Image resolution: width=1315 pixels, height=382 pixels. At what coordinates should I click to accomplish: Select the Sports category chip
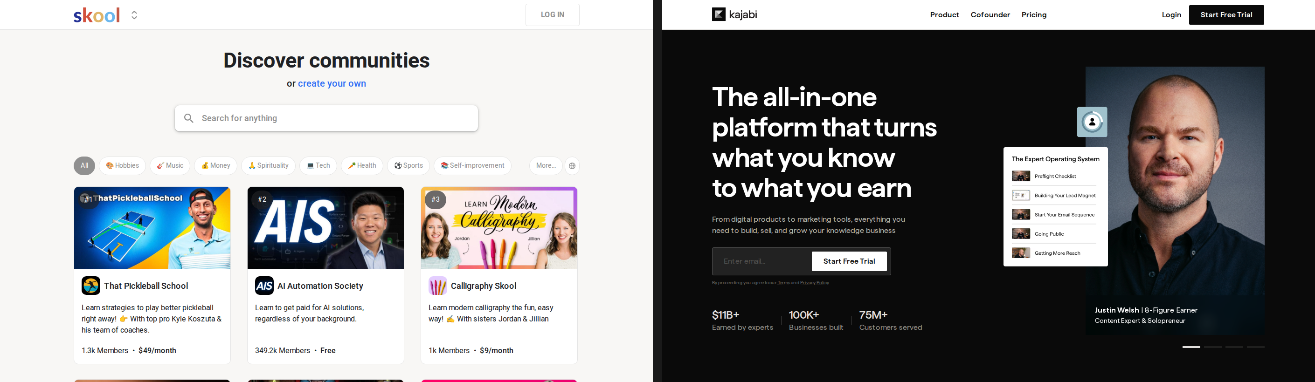click(x=408, y=166)
